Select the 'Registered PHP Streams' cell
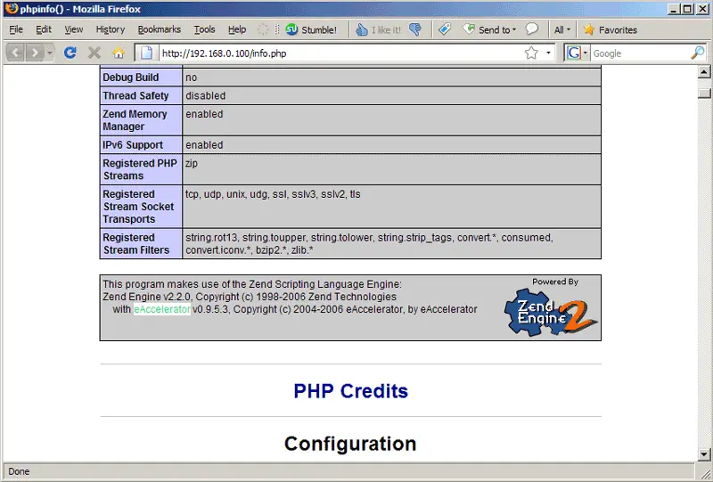Screen dimensions: 713x482 pyautogui.click(x=141, y=169)
